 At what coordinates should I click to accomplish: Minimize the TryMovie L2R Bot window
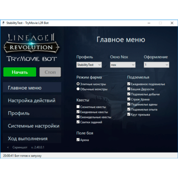coord(149,23)
